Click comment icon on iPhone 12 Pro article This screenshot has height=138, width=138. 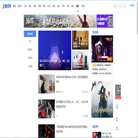[87, 92]
